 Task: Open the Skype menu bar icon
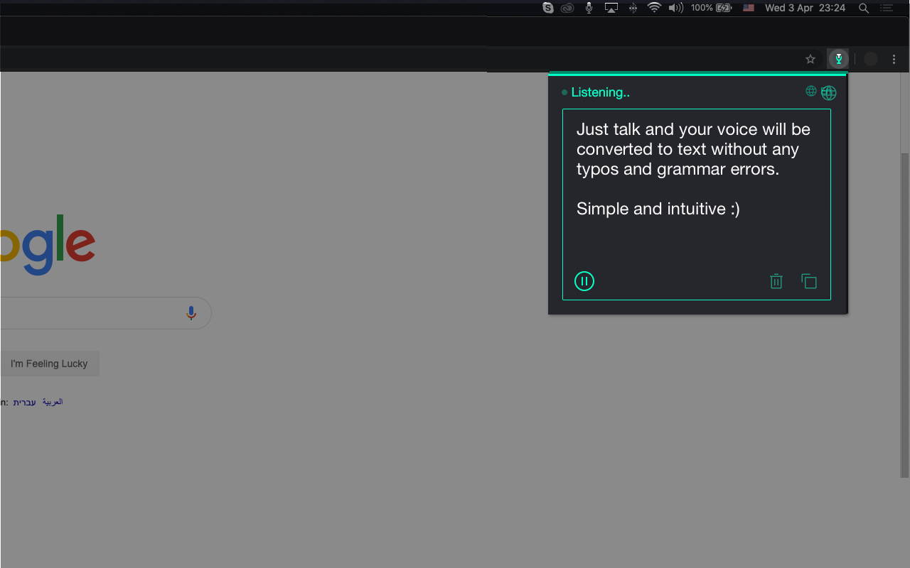tap(548, 8)
